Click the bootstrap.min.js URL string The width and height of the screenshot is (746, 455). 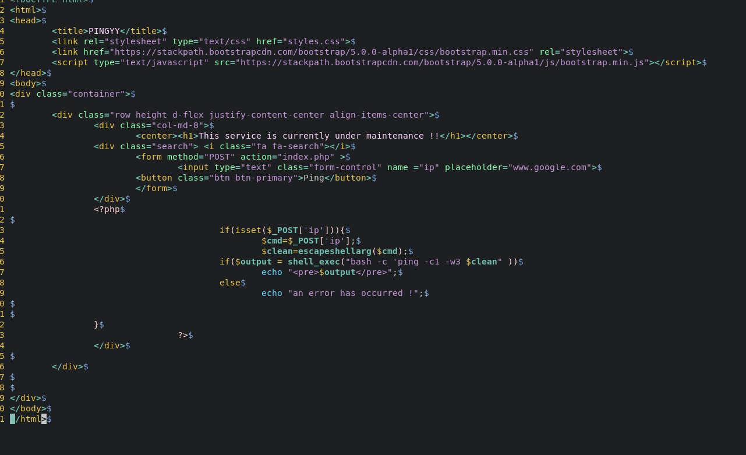[x=442, y=62]
